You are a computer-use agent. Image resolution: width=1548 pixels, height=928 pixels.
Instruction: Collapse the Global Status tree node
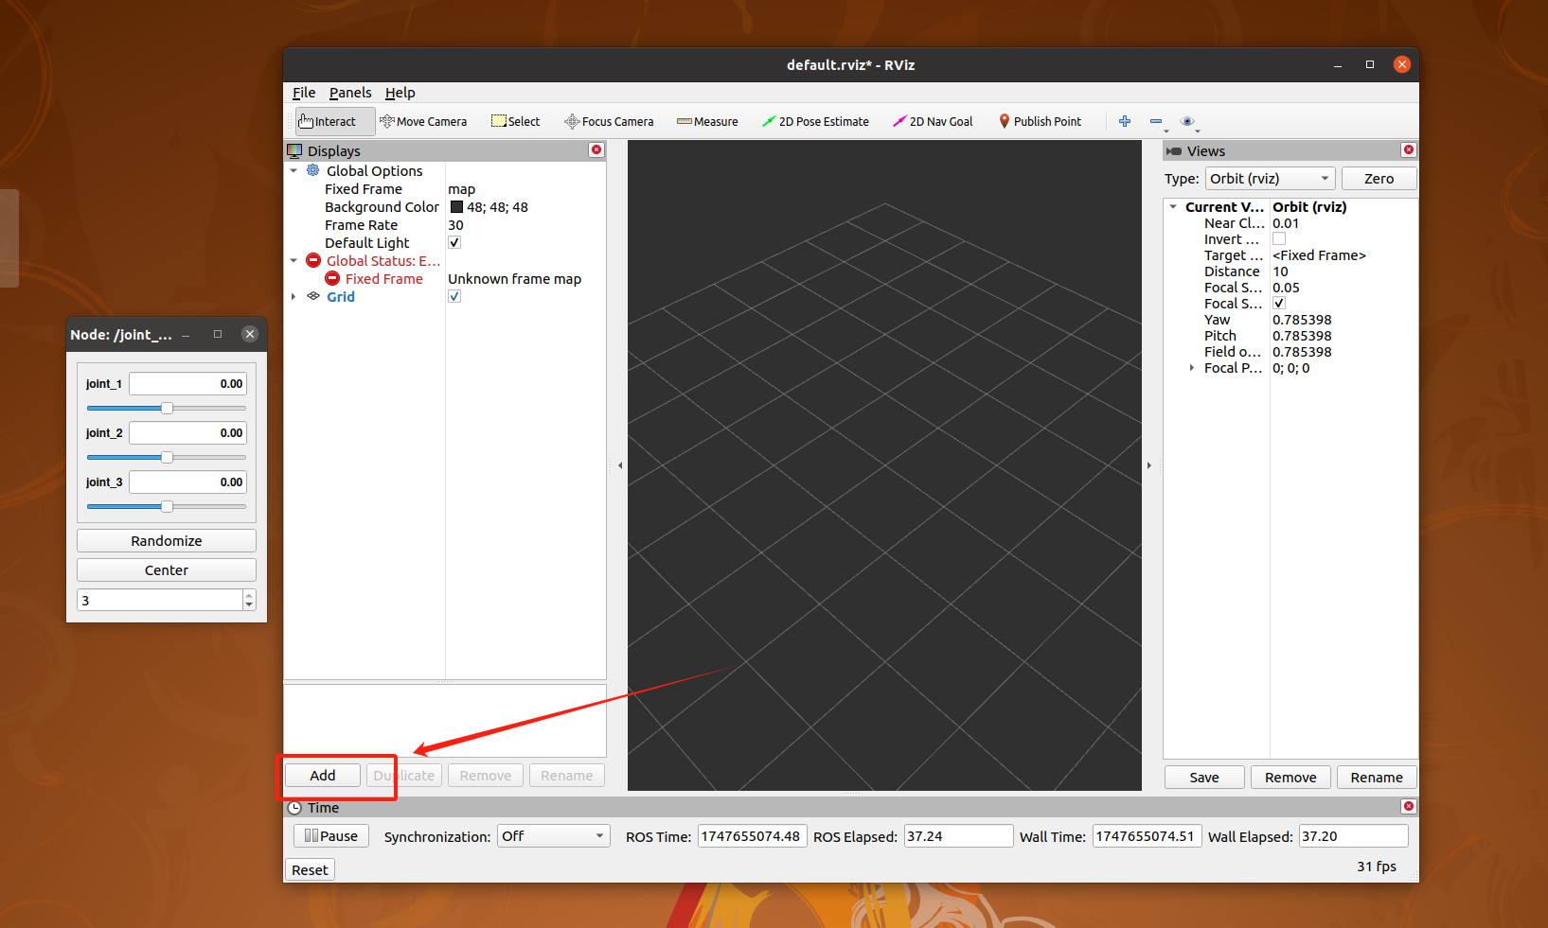point(294,260)
